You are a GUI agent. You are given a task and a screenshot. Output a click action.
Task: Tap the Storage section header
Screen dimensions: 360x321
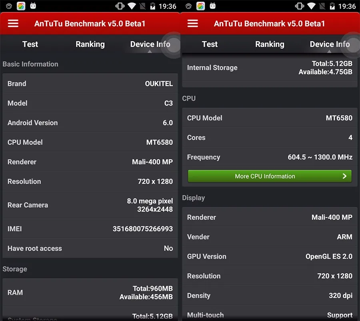(15, 269)
